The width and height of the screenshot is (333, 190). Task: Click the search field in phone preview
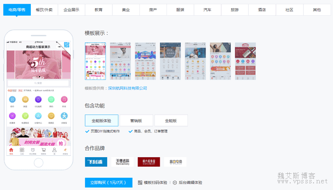pos(39,83)
